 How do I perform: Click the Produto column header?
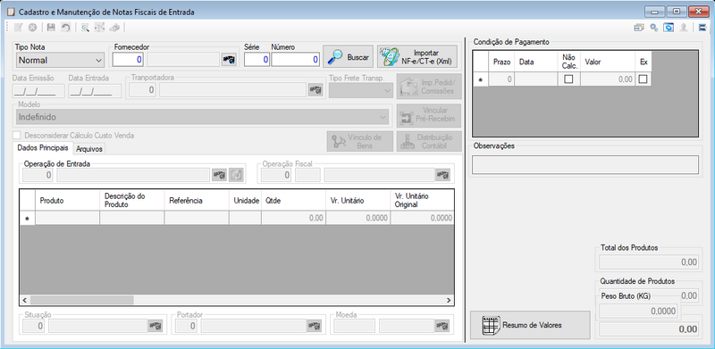tap(68, 201)
